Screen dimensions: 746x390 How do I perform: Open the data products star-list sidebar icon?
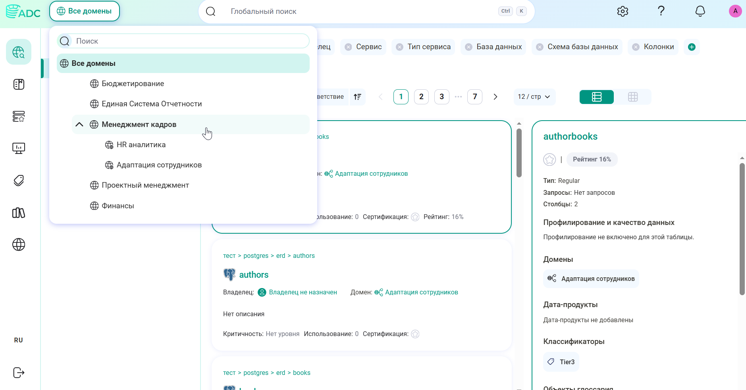click(19, 116)
